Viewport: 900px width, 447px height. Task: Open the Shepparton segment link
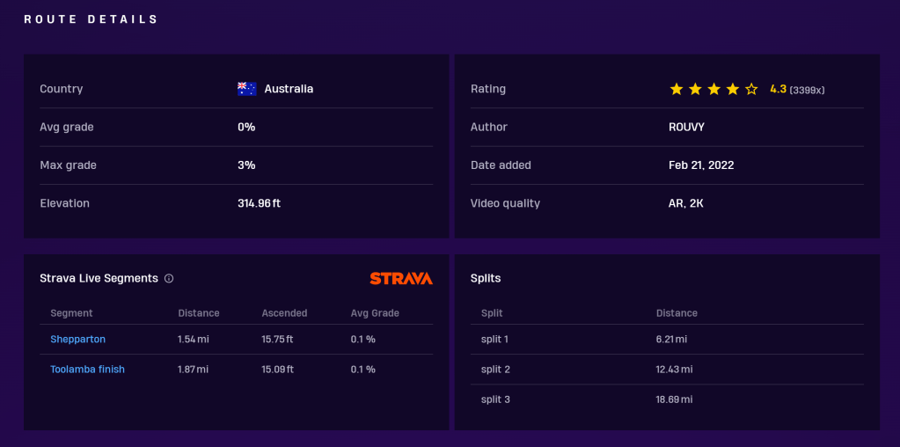[78, 340]
